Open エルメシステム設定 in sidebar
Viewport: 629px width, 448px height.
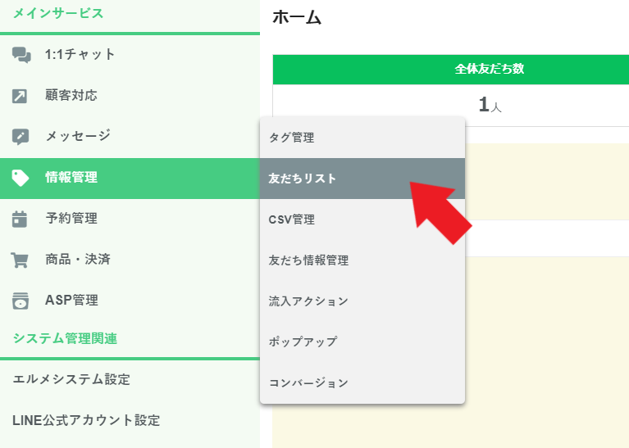71,379
